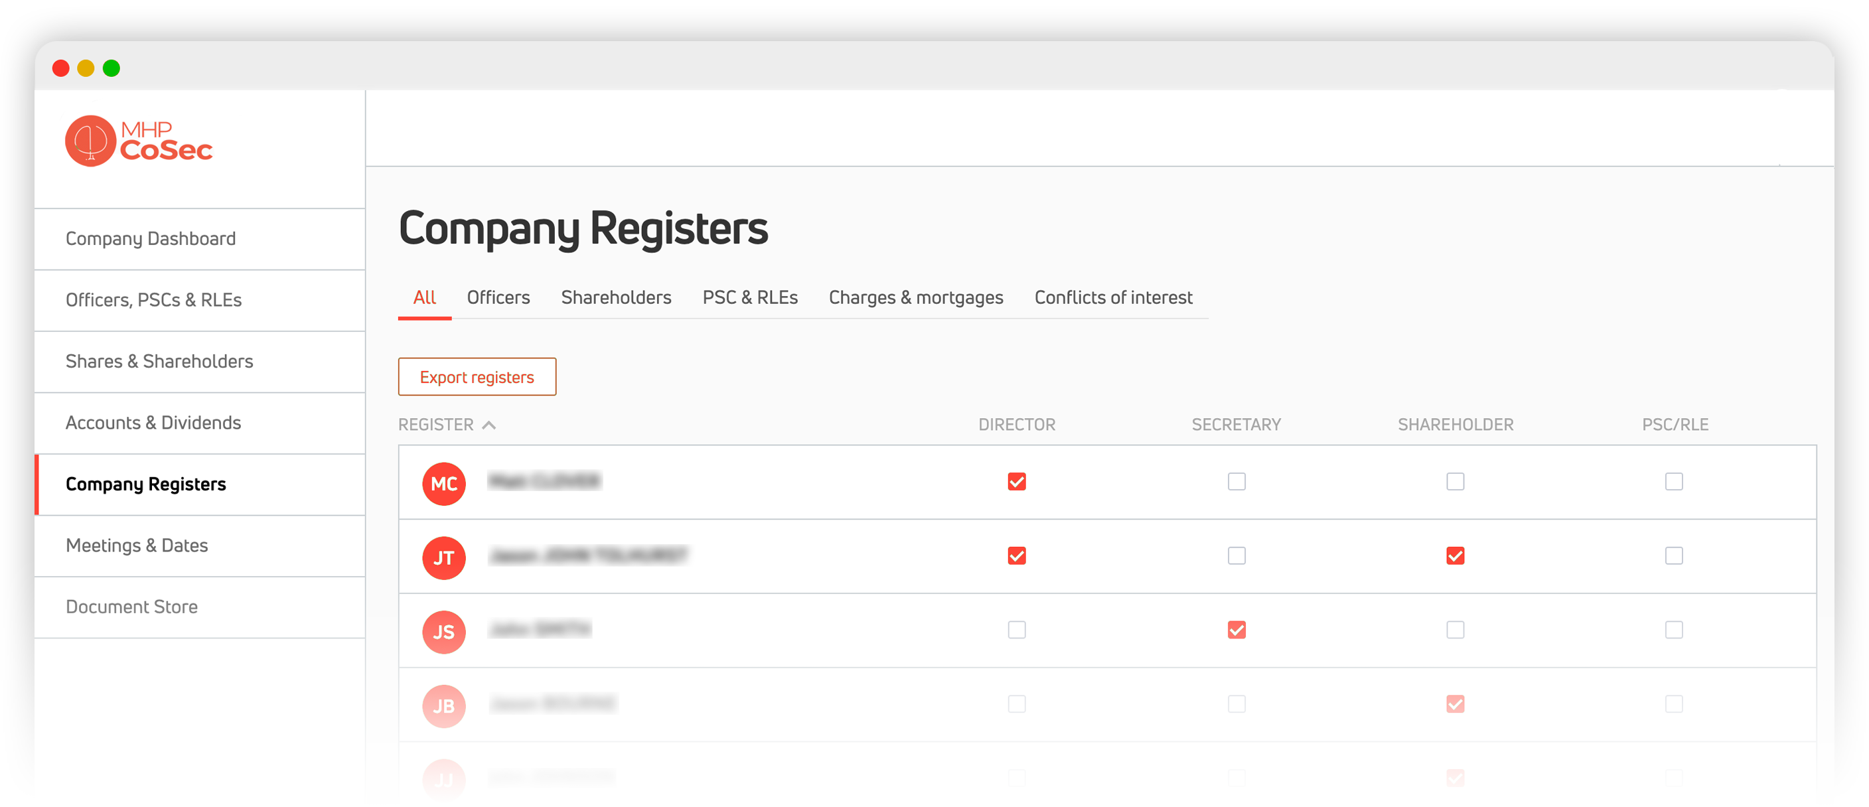Click the SHAREHOLDER column header
Screen dimensions: 1869x807
point(1455,425)
